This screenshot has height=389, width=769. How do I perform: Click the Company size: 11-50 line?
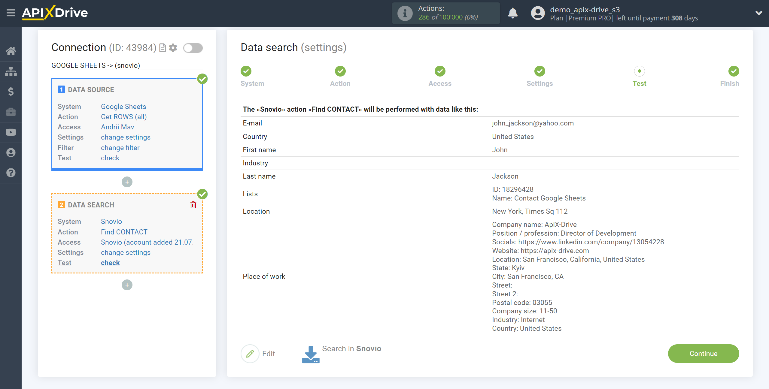524,311
